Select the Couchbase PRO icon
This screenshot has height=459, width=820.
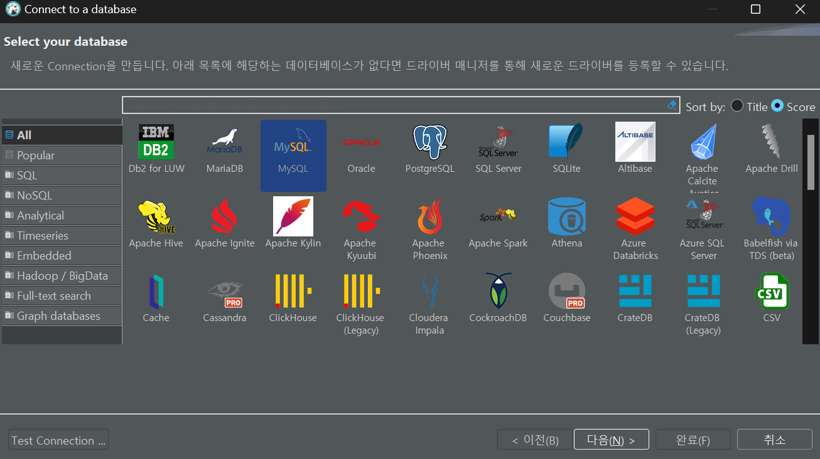[567, 291]
